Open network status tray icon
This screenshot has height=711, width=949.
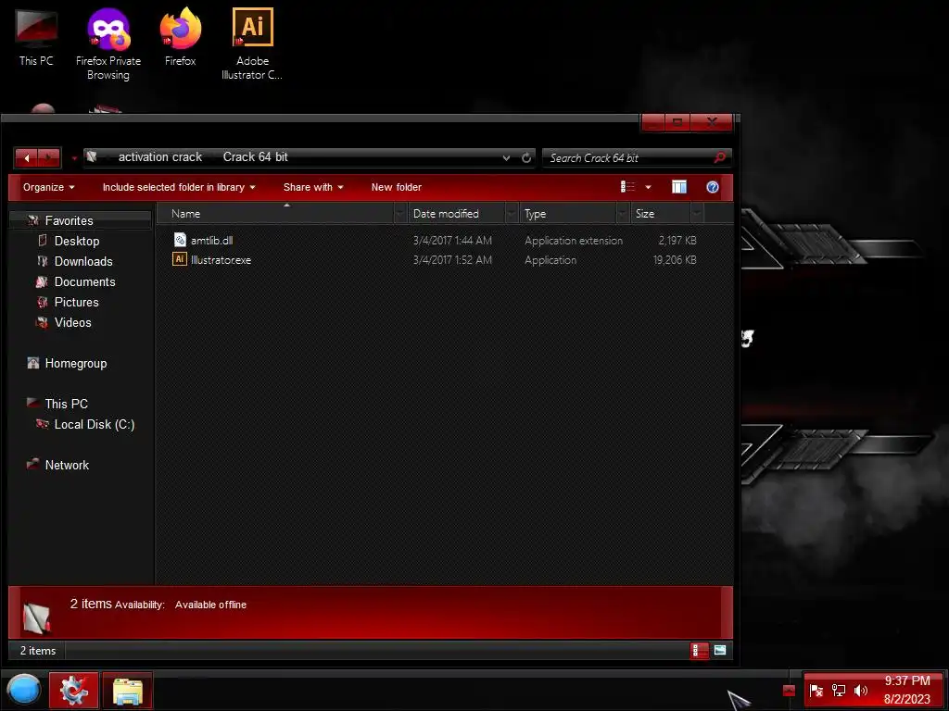[838, 691]
